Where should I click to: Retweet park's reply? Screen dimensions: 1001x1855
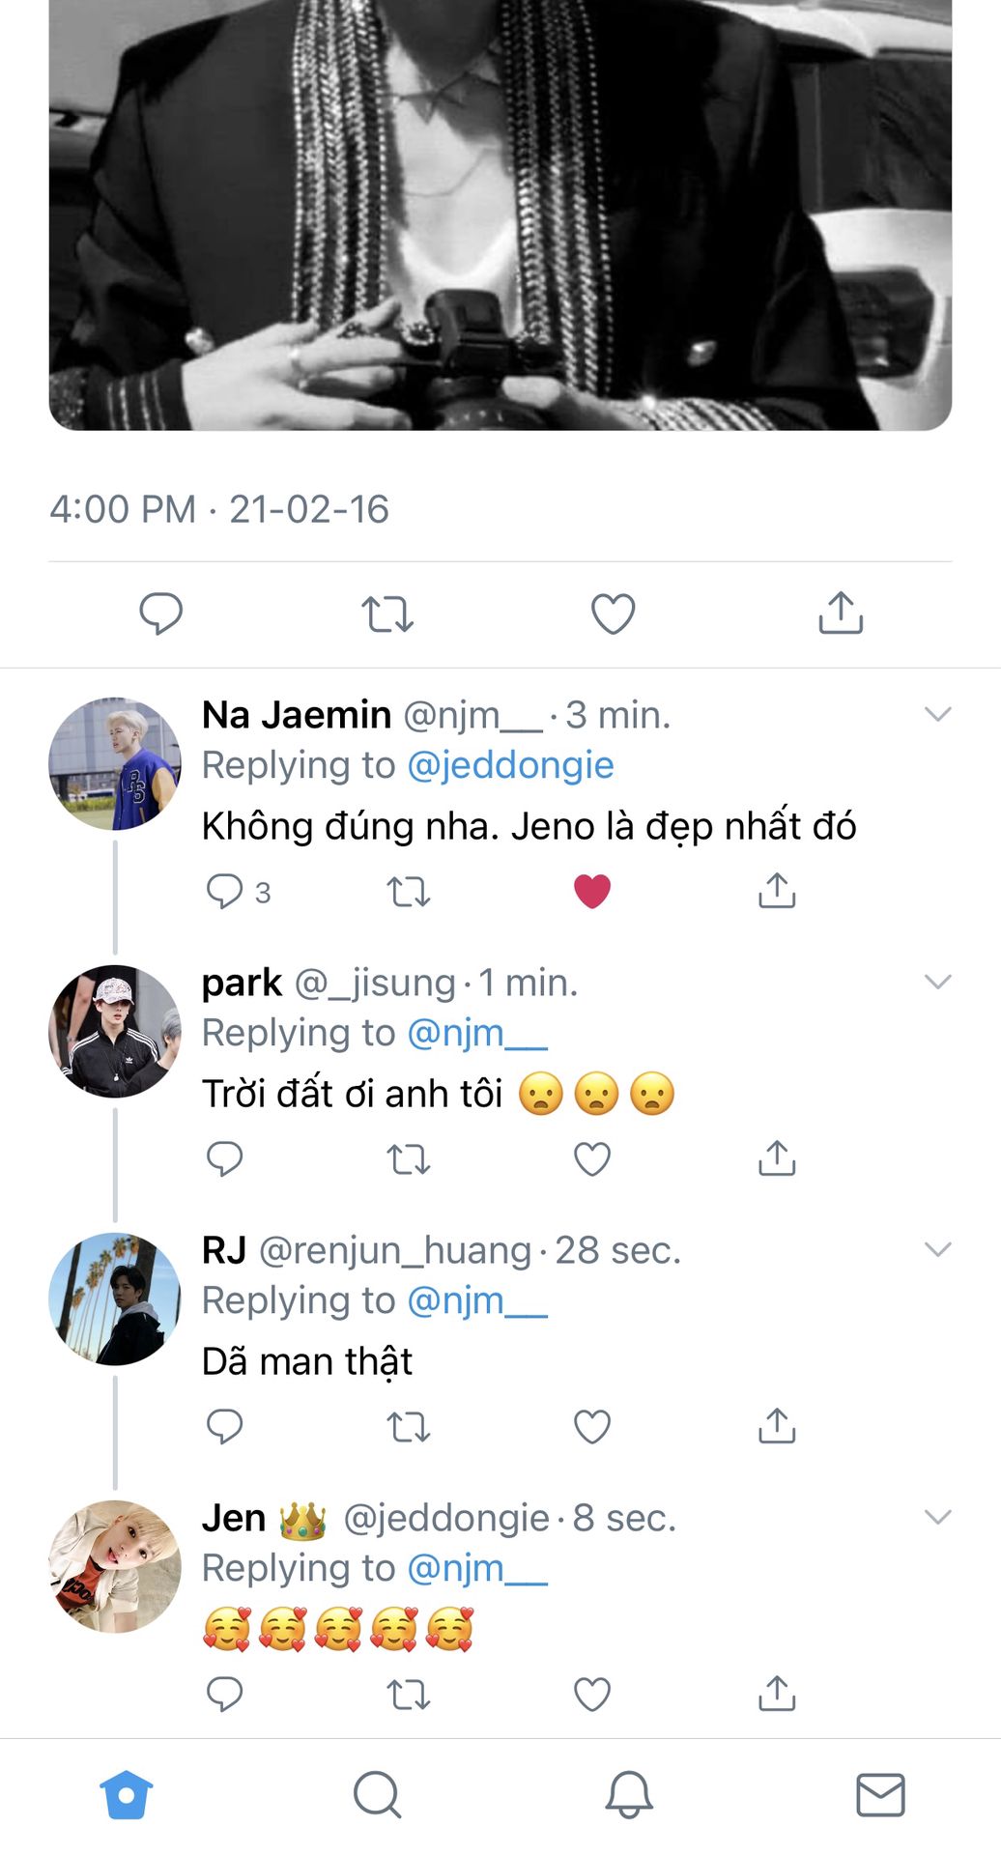tap(408, 1158)
